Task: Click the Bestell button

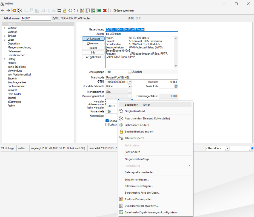Action: tap(93, 48)
